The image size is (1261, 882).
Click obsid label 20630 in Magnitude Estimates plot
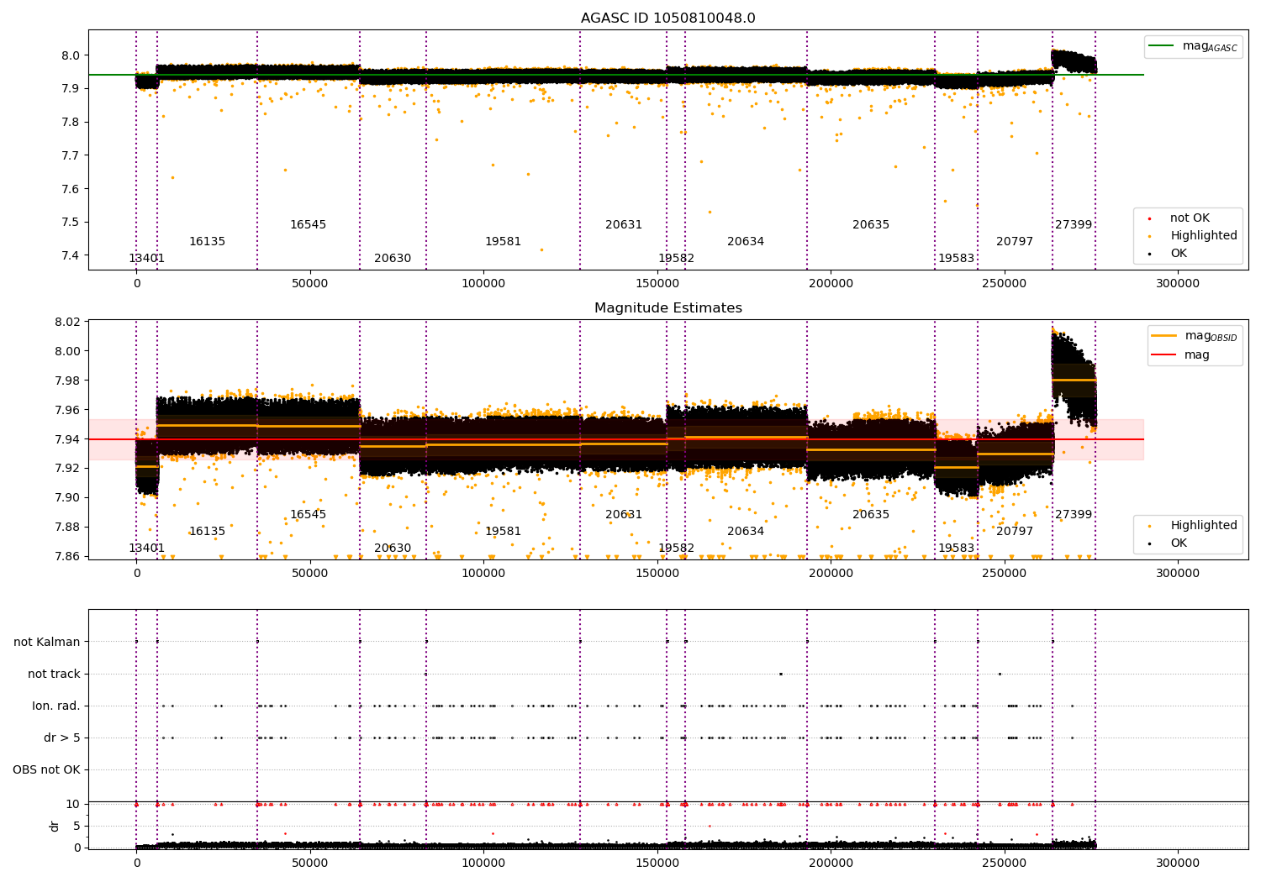(393, 549)
